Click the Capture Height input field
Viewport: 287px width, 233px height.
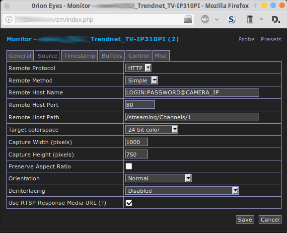[x=137, y=154]
